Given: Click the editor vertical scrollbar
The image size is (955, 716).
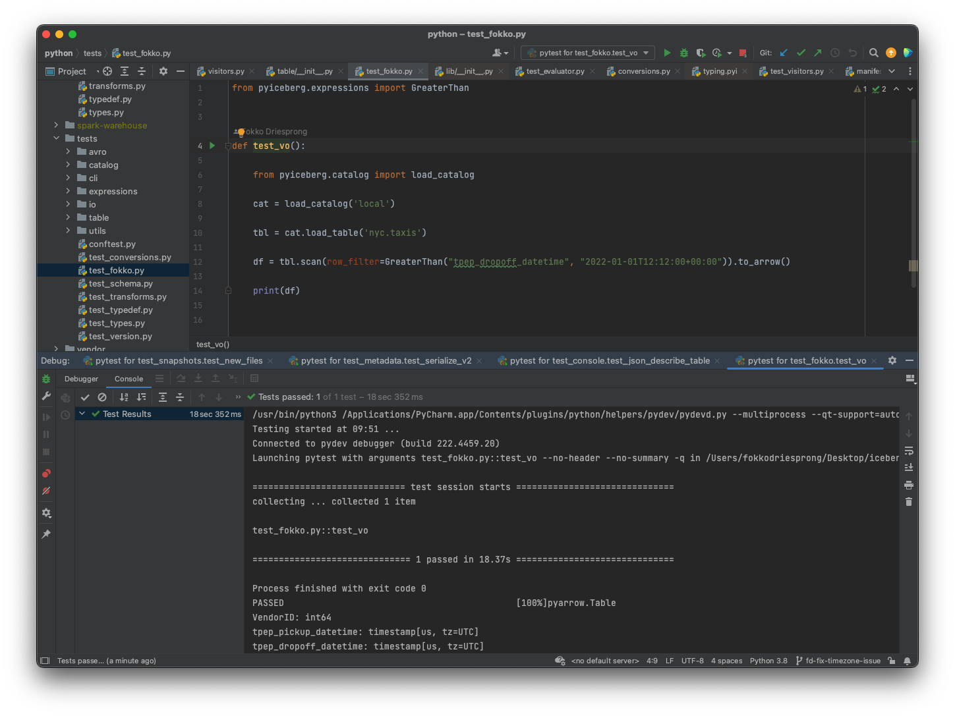Looking at the screenshot, I should 913,193.
